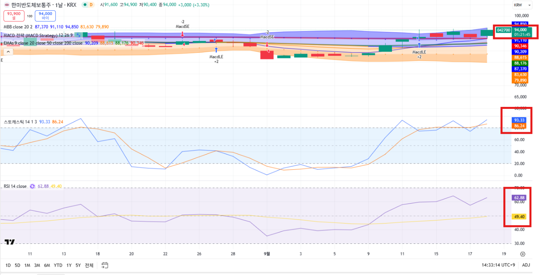Viewport: 539px width, 275px height.
Task: Click the 9월 month label on time axis
Action: point(267,254)
